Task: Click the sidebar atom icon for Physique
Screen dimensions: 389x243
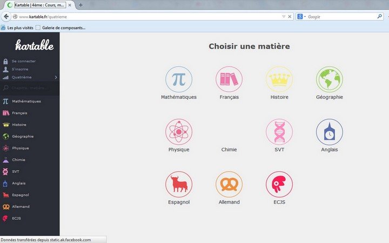Action: [6, 148]
